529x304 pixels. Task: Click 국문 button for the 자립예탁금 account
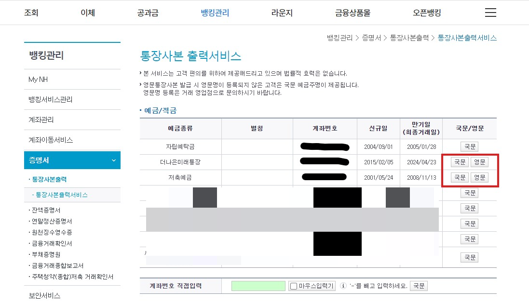pos(469,146)
